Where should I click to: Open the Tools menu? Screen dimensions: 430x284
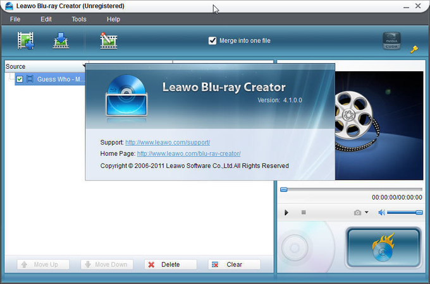(x=79, y=19)
